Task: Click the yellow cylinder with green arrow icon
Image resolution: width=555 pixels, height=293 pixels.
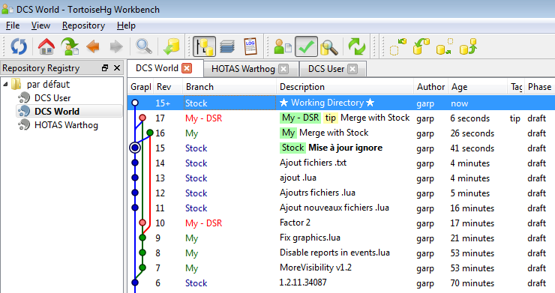Action: tap(171, 46)
